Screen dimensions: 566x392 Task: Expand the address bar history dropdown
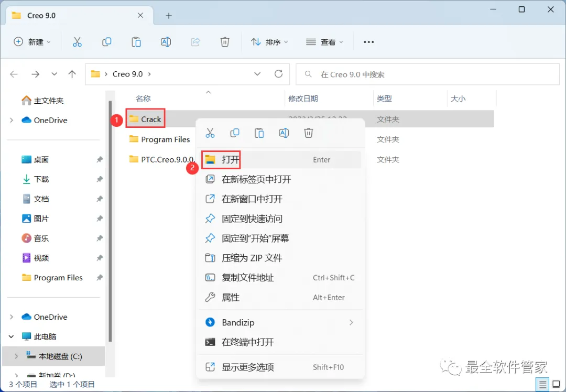click(257, 74)
